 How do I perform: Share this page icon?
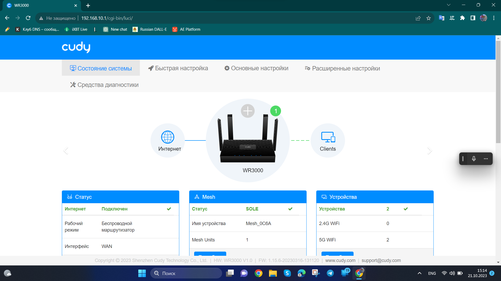[418, 18]
